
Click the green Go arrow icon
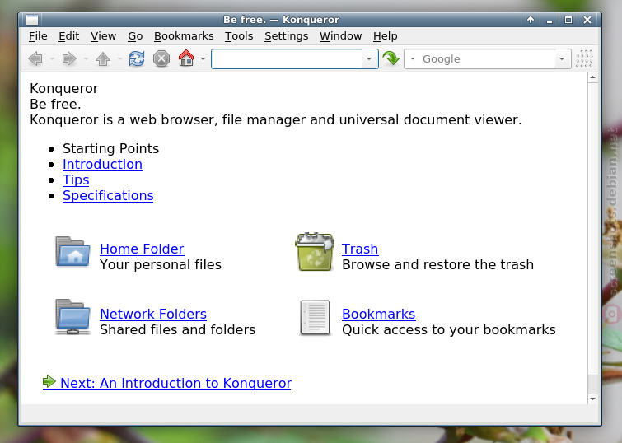pos(391,58)
